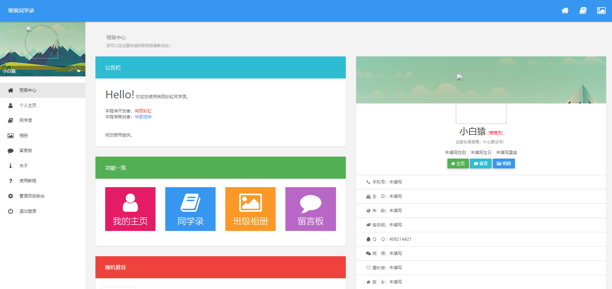Click the picture icon in top header
This screenshot has height=289, width=612.
point(601,11)
